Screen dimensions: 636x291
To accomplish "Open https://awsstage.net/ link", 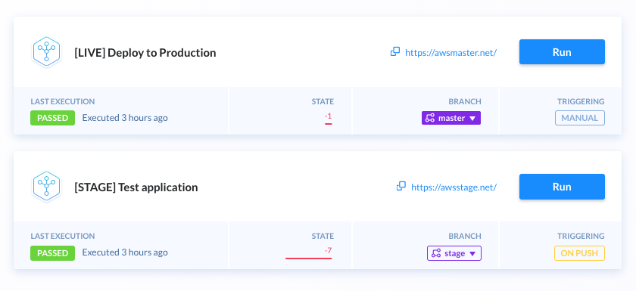I will [454, 187].
